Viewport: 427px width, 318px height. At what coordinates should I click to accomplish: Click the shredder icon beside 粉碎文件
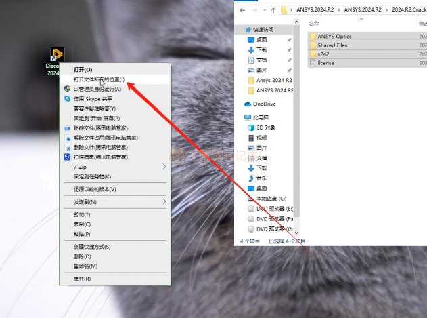(67, 128)
